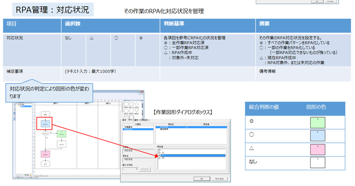This screenshot has height=186, width=355.
Task: Click the blue task shape in the flowchart
Action: tap(45, 124)
